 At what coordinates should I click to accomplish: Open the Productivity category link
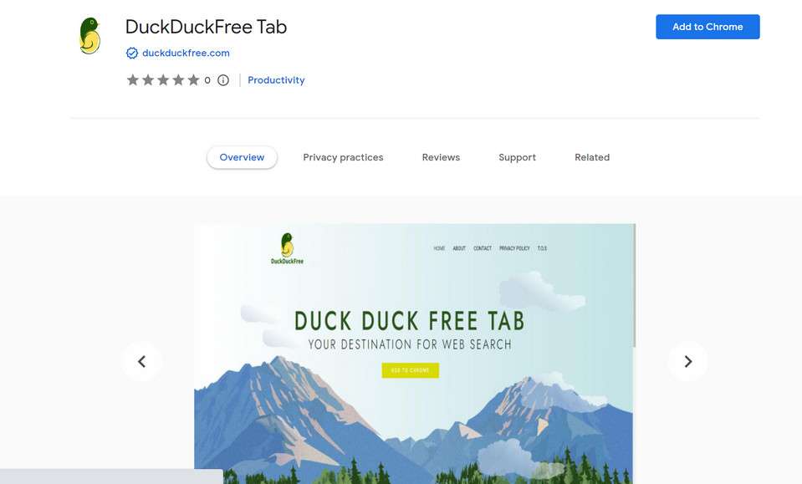[x=276, y=80]
